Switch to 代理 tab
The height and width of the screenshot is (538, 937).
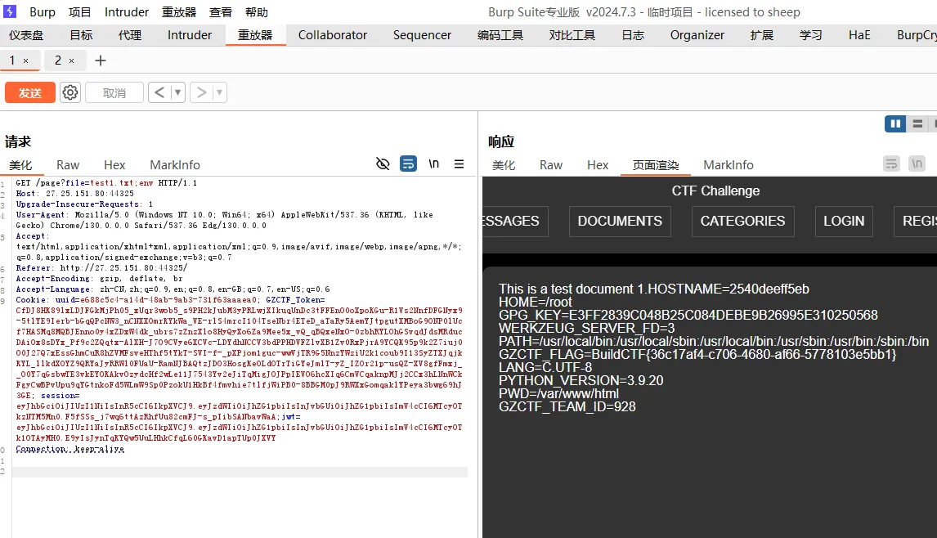coord(130,35)
